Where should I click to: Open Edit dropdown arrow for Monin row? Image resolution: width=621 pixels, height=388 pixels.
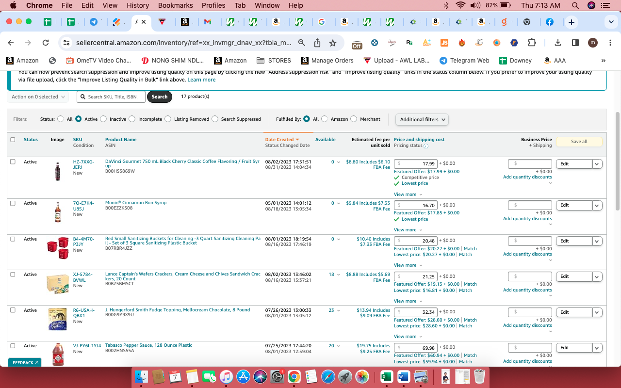(x=597, y=205)
